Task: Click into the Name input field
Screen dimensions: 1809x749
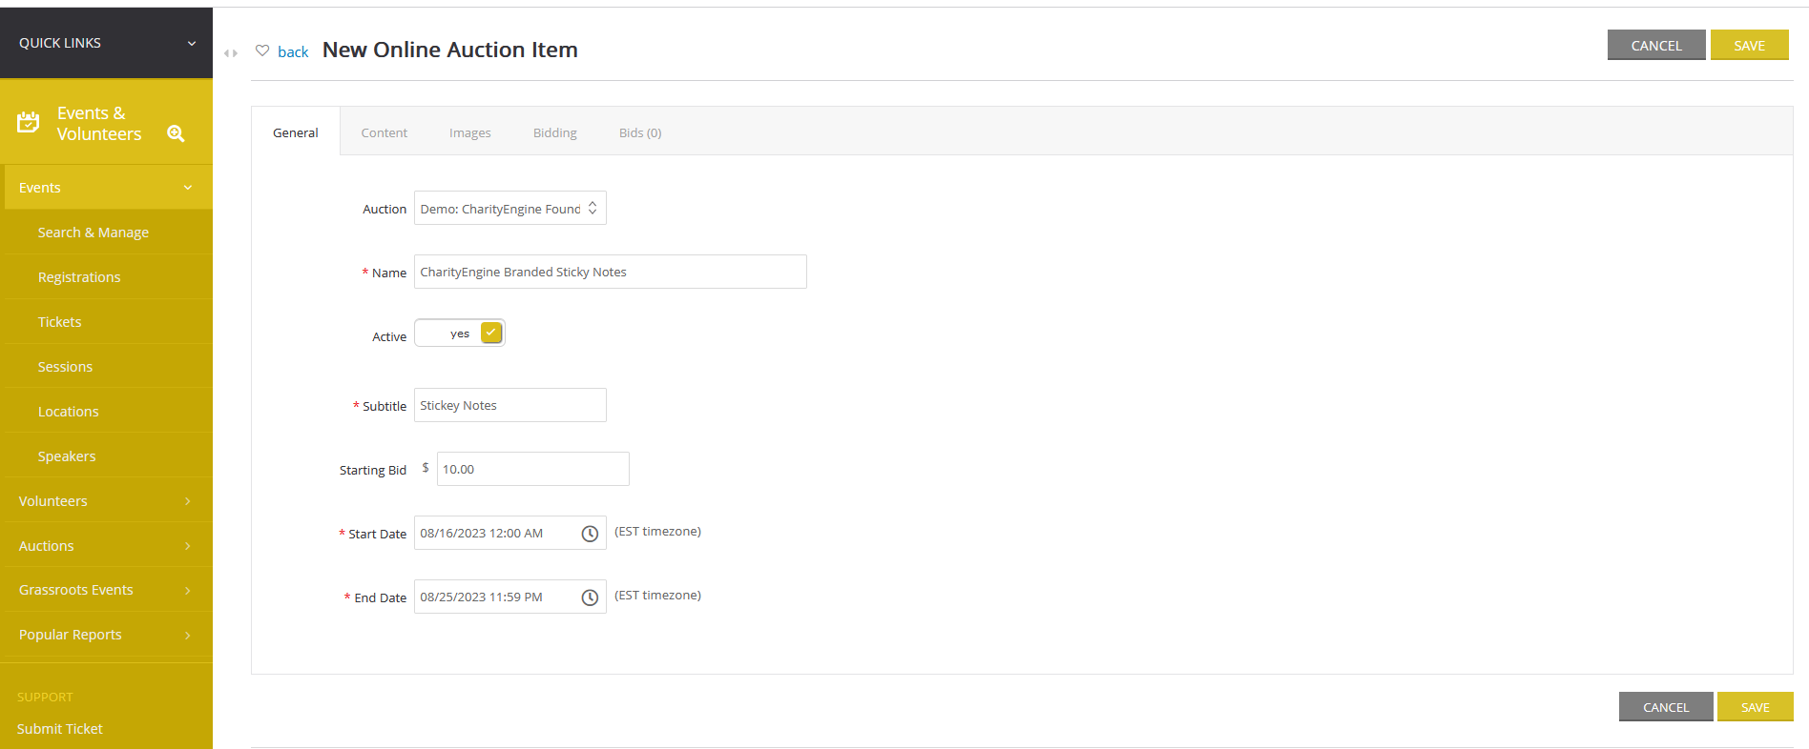Action: [x=611, y=272]
